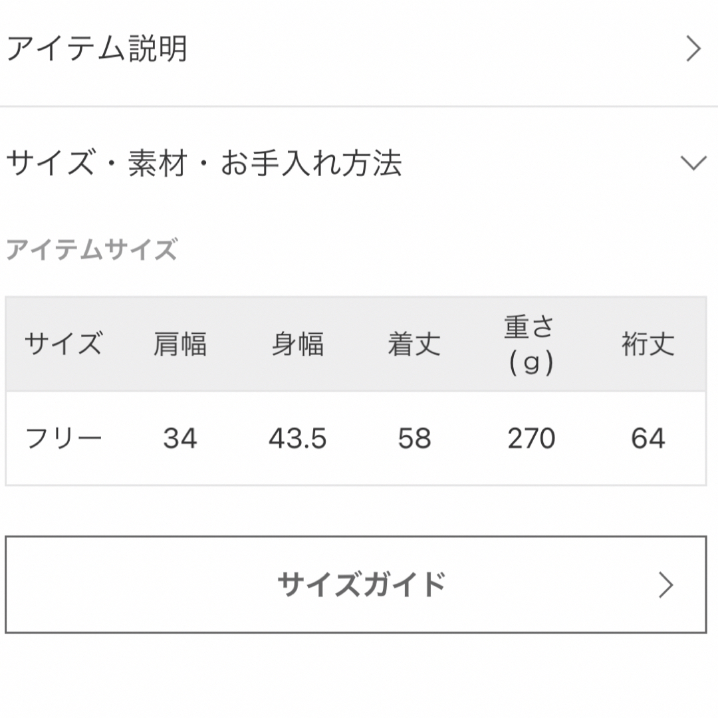Click the arrow icon in サイズガイド button

665,585
